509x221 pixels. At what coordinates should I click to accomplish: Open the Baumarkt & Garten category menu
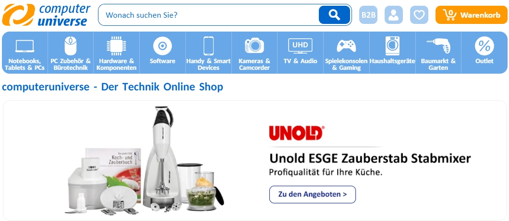[x=438, y=53]
